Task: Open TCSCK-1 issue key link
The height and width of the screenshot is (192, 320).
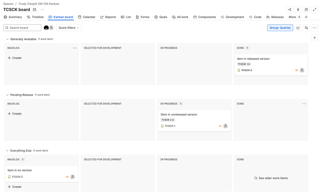Action: click(170, 126)
